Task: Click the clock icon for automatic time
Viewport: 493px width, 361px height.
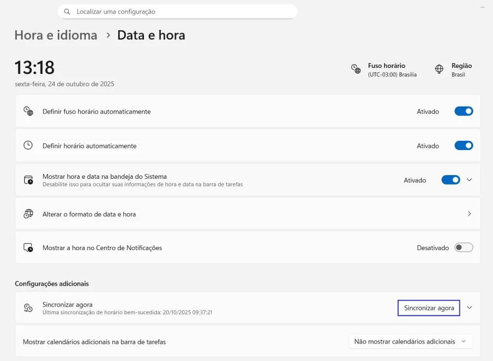Action: coord(28,146)
